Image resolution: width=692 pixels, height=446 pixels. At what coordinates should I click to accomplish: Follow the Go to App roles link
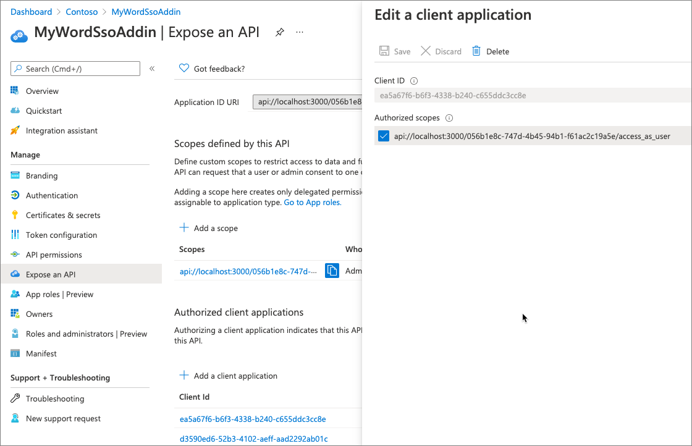pos(313,202)
